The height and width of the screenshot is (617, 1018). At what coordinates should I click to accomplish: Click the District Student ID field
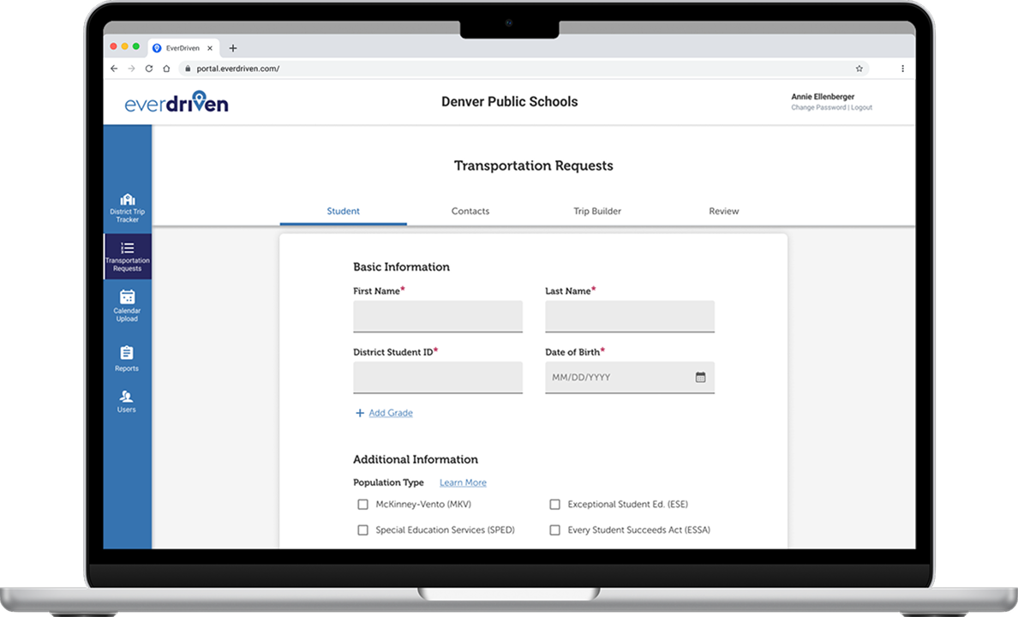(438, 377)
